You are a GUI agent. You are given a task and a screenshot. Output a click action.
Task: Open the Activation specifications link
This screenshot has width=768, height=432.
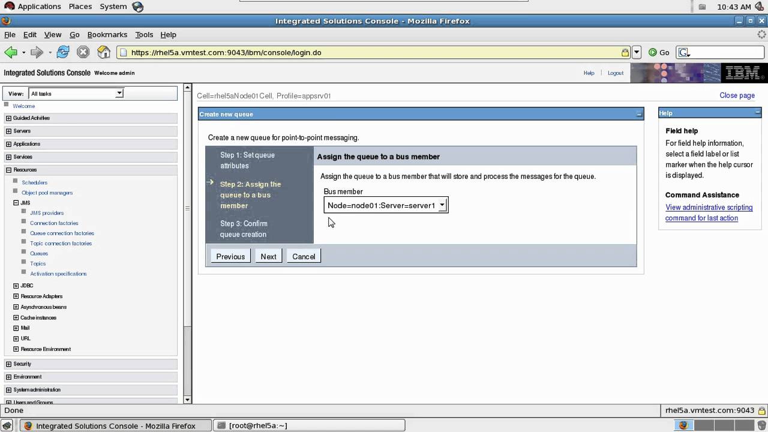pos(58,274)
